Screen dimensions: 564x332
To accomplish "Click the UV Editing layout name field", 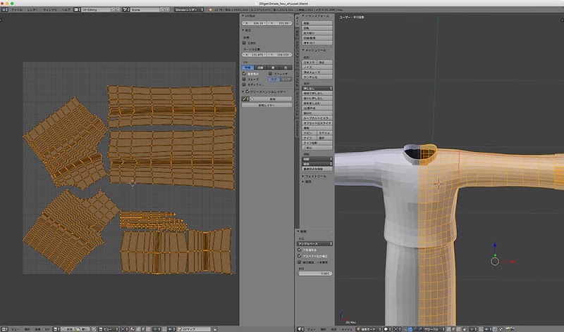I will [x=95, y=11].
